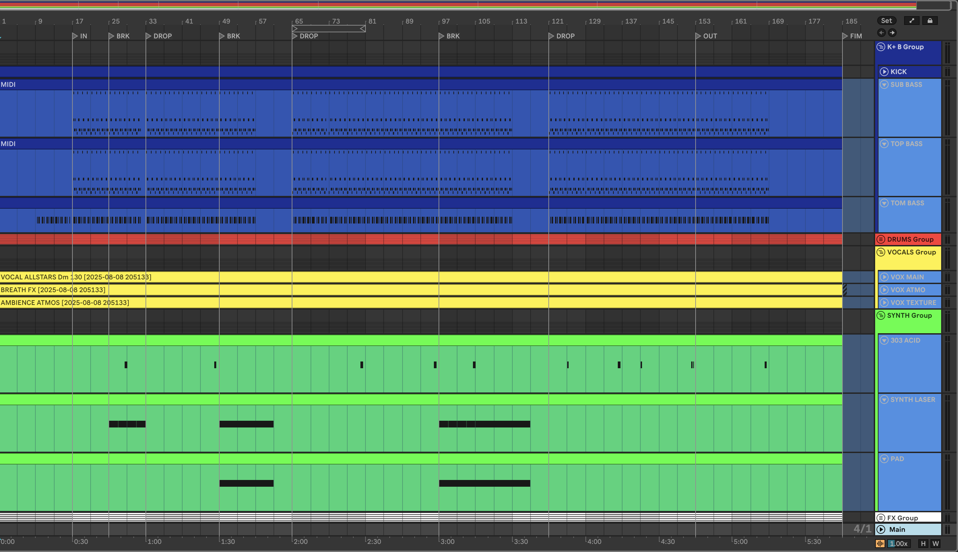Toggle optimize arrangement height H button
Viewport: 958px width, 552px height.
pos(923,543)
